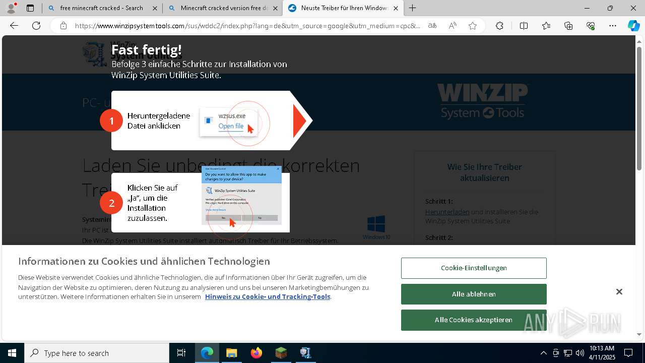
Task: Open File Explorer from the taskbar
Action: tap(231, 353)
